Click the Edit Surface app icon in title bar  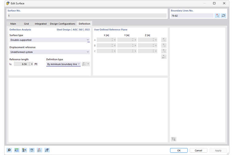[x=8, y=3]
